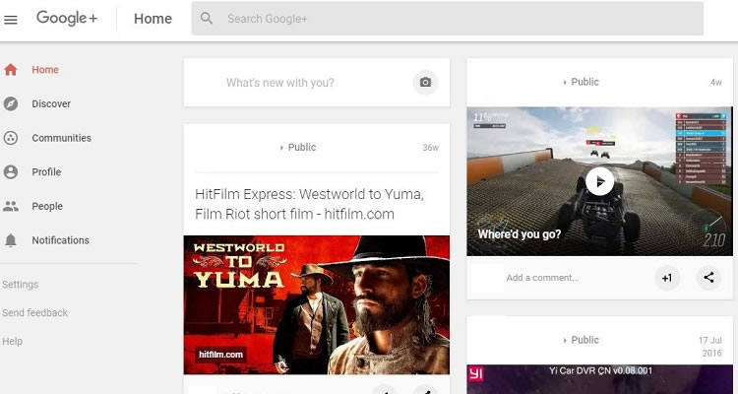This screenshot has width=738, height=394.
Task: Open the hamburger main menu
Action: point(11,20)
